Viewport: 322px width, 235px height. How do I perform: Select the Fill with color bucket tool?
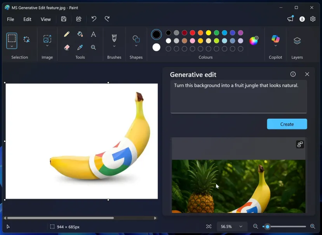(80, 34)
